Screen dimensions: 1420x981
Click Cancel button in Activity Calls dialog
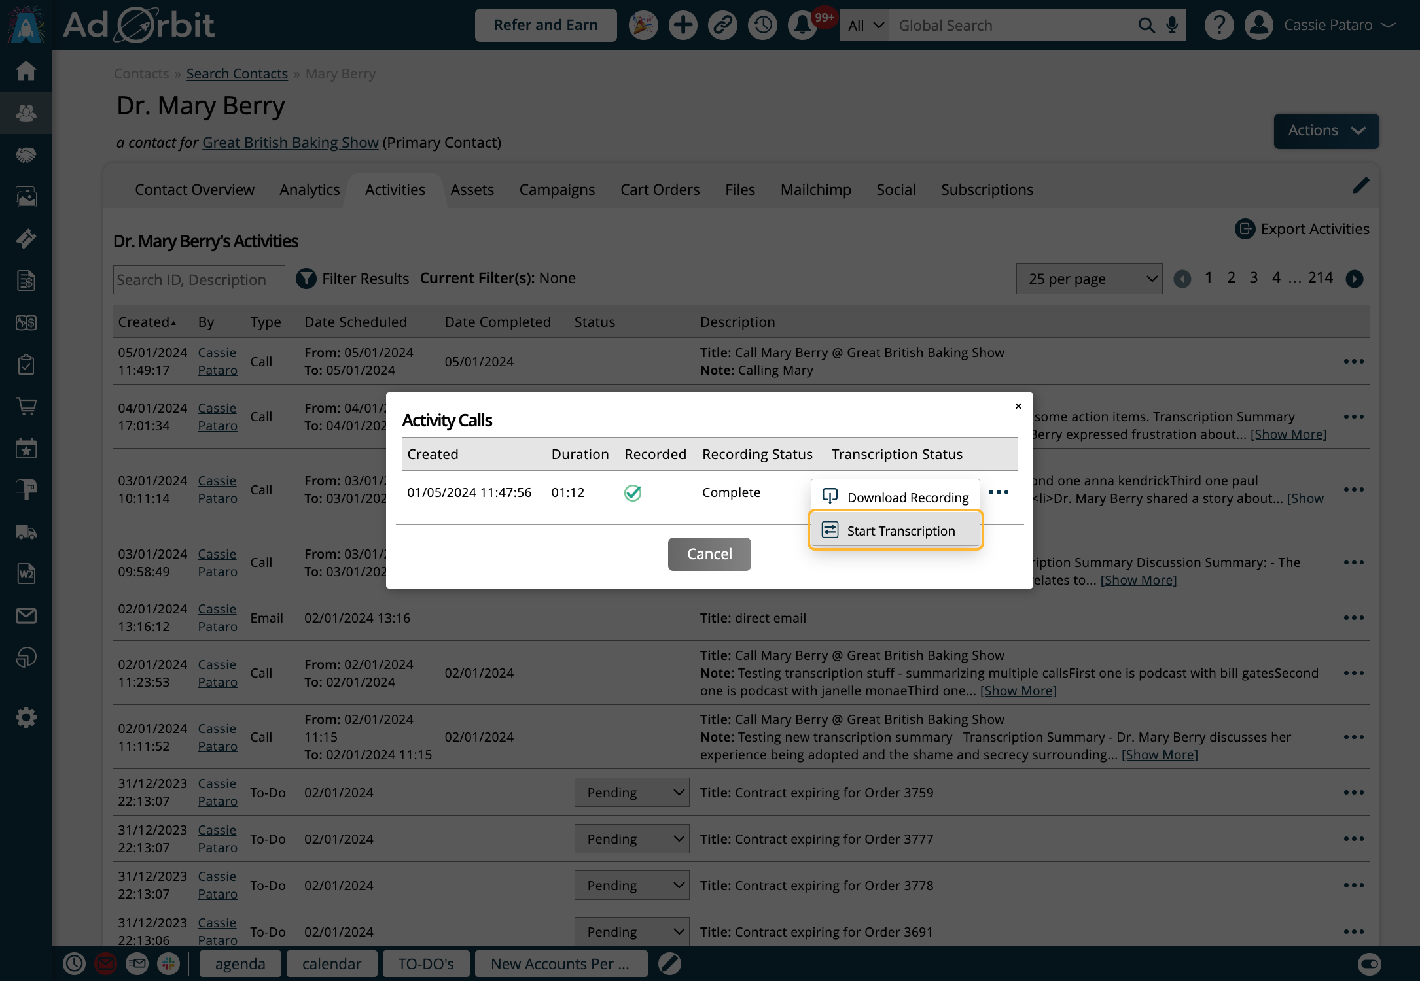click(x=709, y=554)
